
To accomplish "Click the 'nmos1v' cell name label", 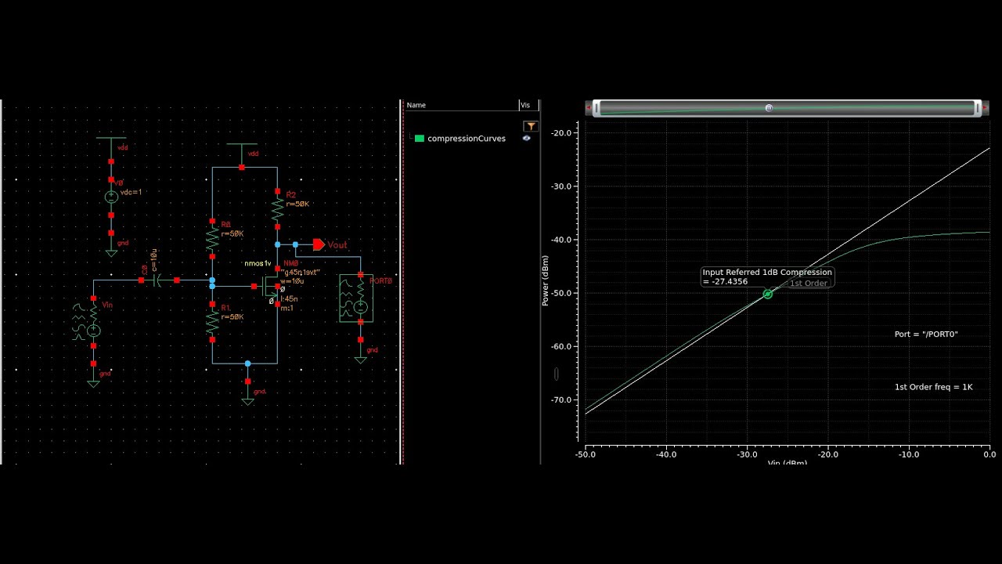I will pyautogui.click(x=258, y=264).
